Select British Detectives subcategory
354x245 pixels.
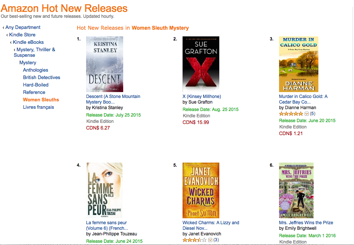tap(42, 78)
